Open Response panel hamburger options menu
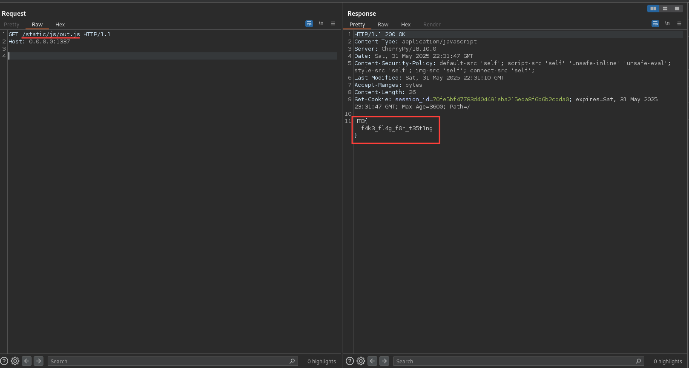Image resolution: width=689 pixels, height=368 pixels. 679,23
